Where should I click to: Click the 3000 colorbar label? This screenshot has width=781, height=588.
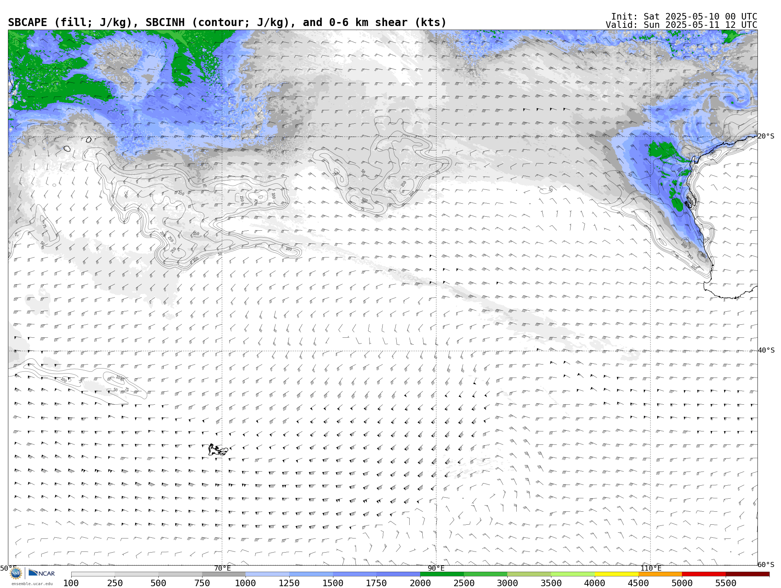pyautogui.click(x=507, y=583)
